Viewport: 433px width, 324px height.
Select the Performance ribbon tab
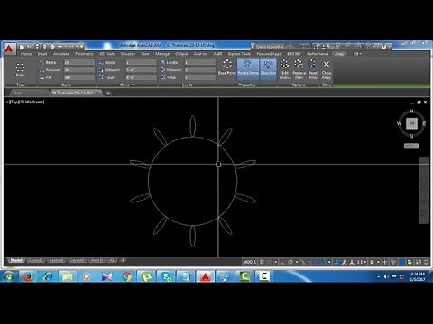point(318,54)
